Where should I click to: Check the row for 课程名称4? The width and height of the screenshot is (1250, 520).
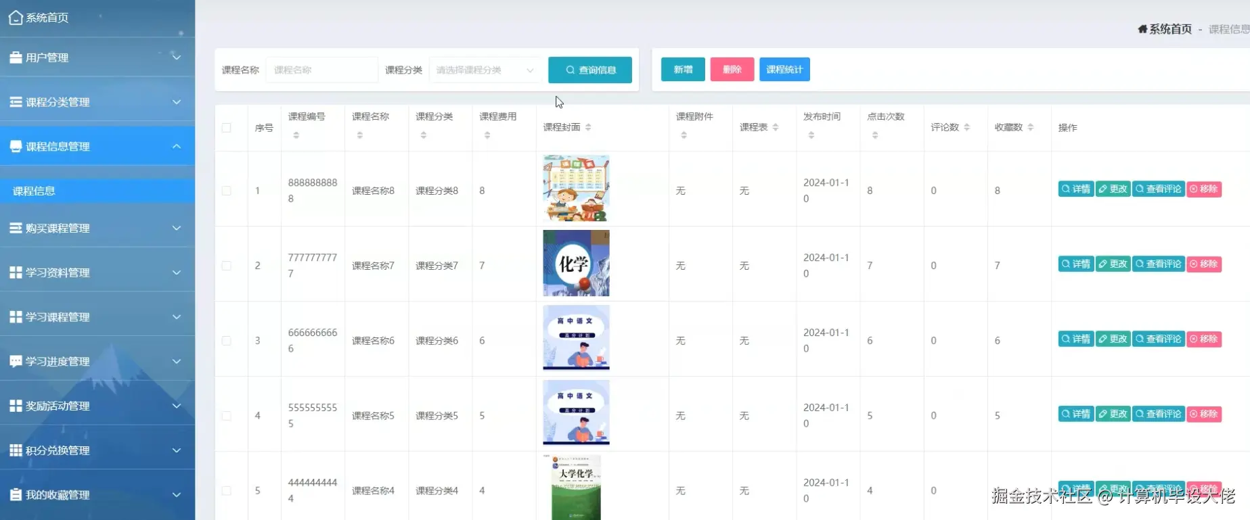[x=226, y=491]
